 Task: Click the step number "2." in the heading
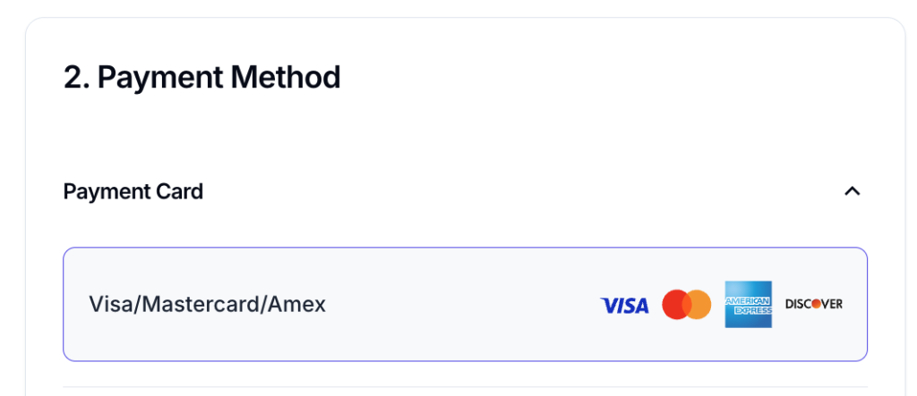click(75, 78)
